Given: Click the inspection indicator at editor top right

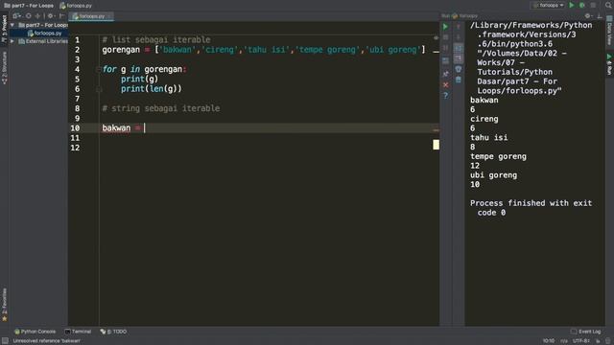Looking at the screenshot, I should click(x=436, y=38).
